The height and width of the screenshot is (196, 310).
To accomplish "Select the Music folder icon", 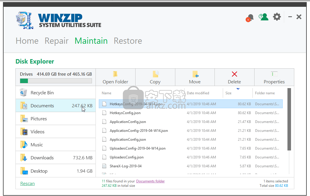I will (24, 145).
